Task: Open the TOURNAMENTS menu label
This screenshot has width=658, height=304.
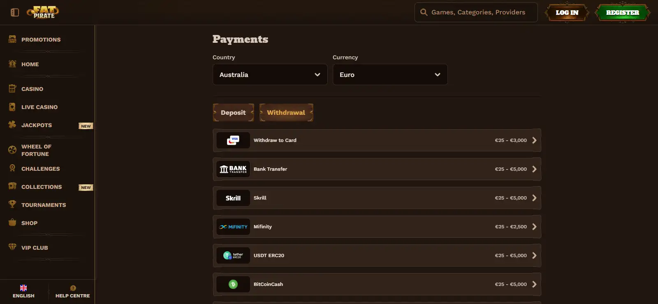Action: pos(44,205)
